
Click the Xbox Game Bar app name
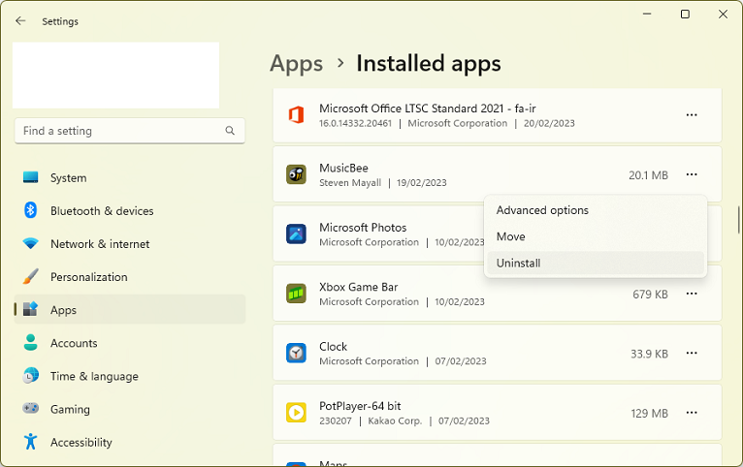pos(359,287)
